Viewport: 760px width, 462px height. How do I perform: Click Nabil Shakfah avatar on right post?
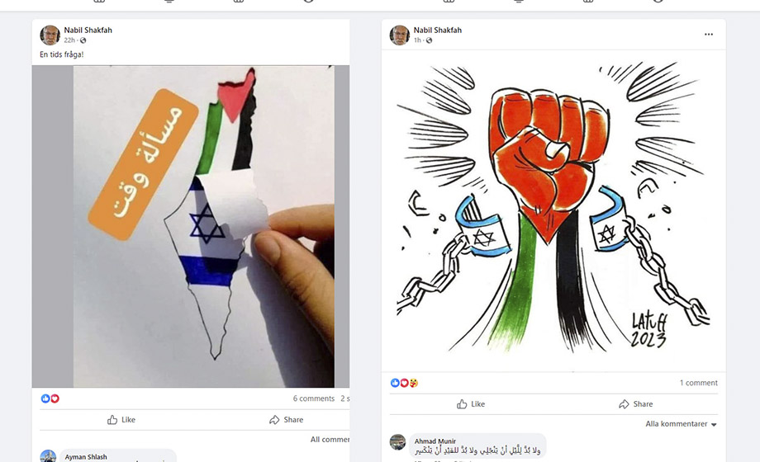click(399, 35)
